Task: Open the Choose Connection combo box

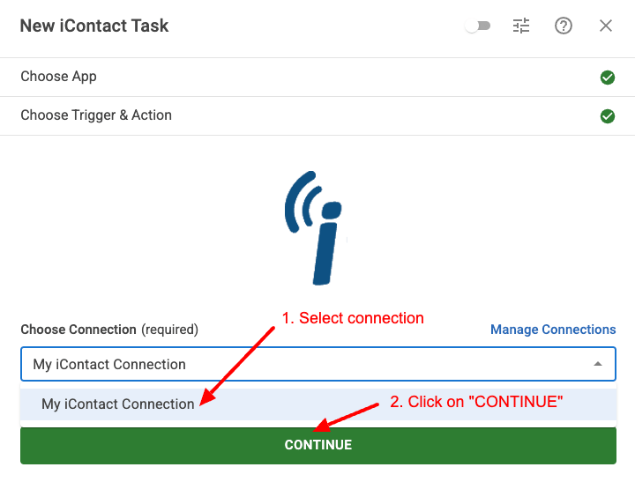Action: click(318, 364)
